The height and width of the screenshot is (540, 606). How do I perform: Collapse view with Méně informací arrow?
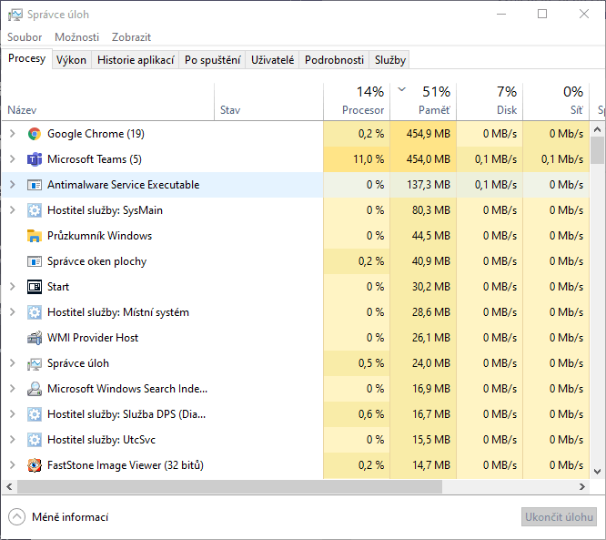click(16, 517)
